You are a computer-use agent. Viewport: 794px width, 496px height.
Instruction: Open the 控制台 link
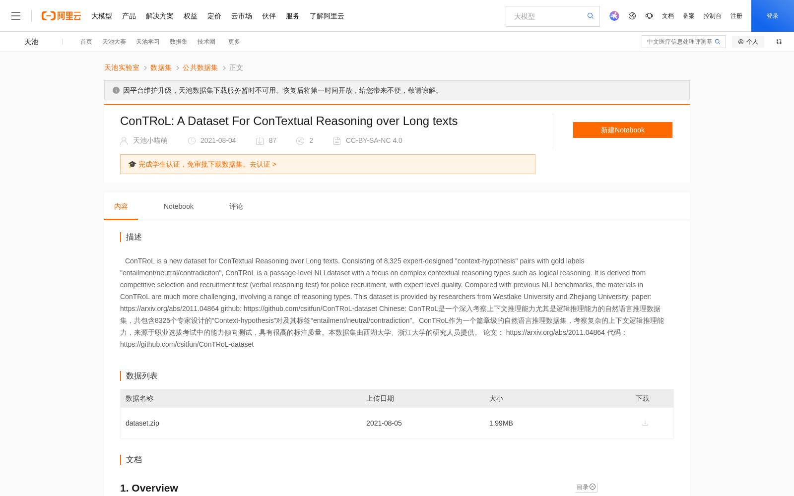coord(713,16)
